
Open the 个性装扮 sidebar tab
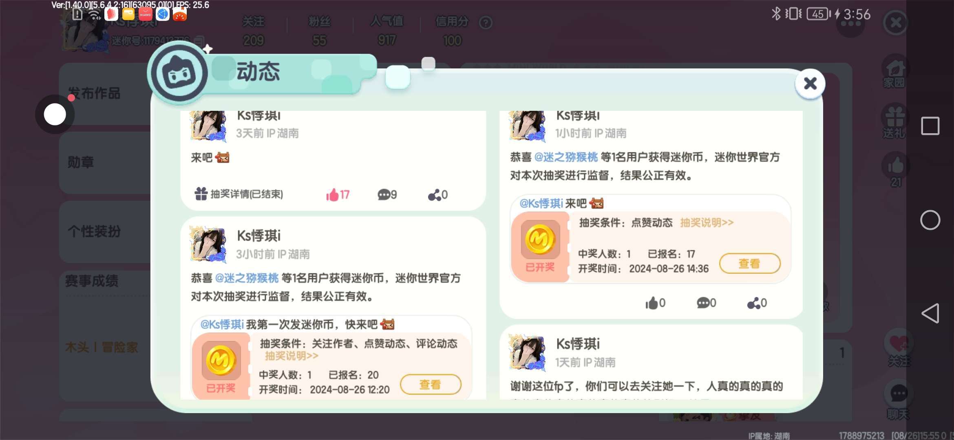click(x=95, y=231)
